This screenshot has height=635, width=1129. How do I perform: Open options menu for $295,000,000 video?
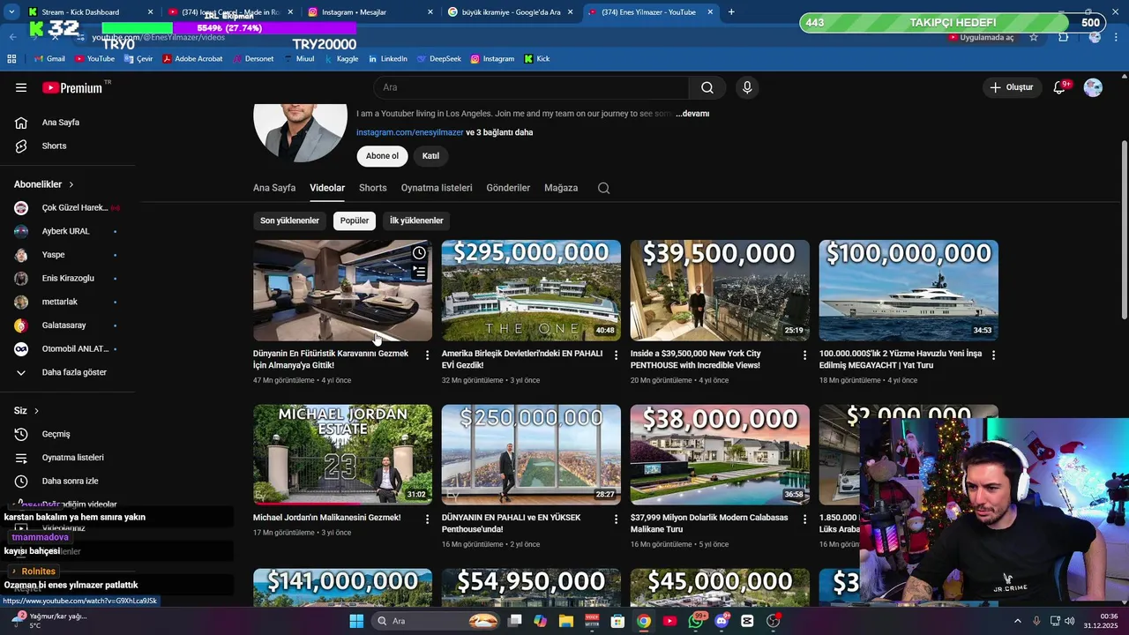[617, 355]
